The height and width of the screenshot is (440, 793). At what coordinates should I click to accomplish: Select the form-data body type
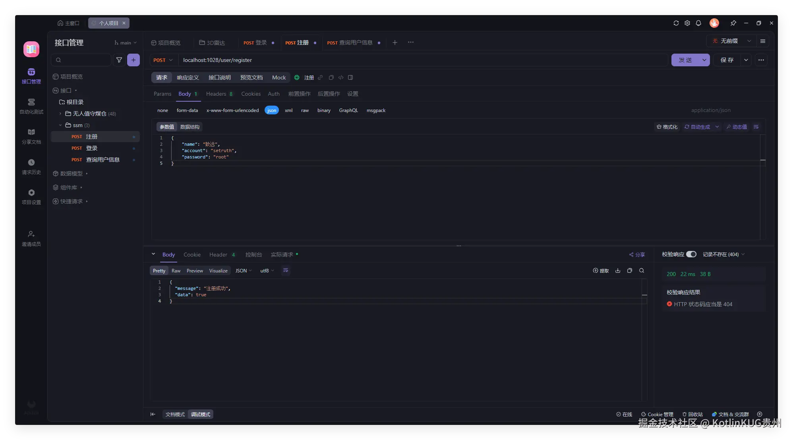[x=187, y=110]
